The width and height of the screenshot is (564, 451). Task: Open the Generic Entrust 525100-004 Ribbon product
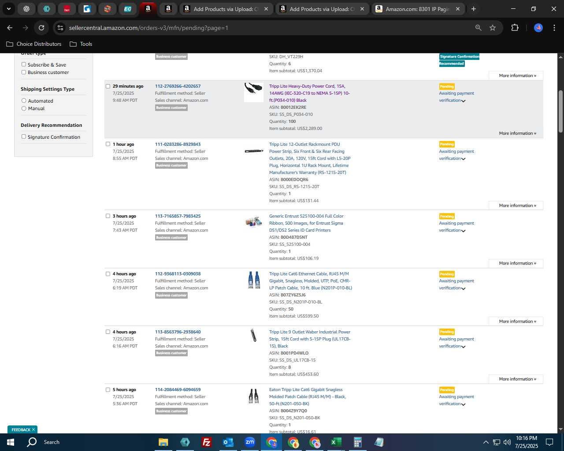tap(306, 223)
